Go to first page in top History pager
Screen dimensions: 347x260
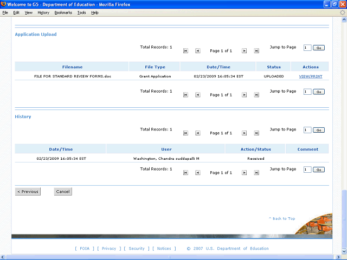(x=185, y=133)
